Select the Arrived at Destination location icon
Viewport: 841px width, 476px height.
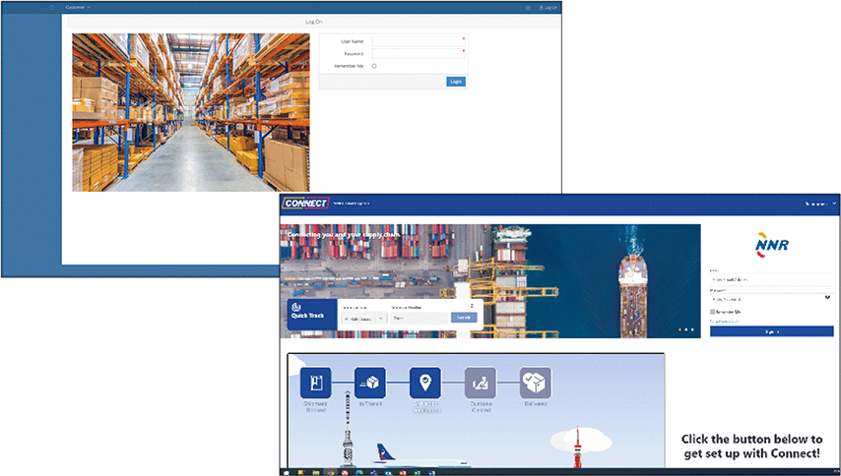tap(425, 383)
